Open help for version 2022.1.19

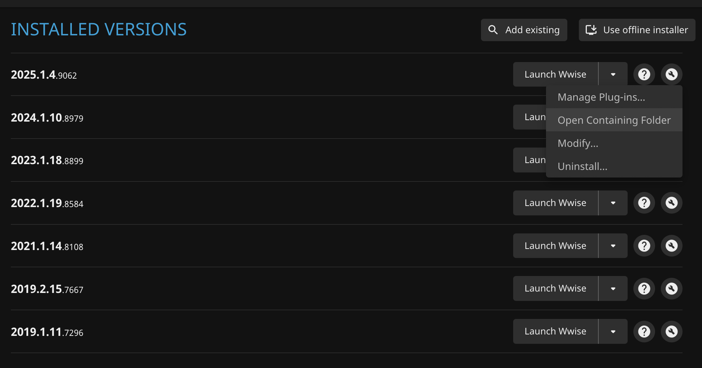pos(644,203)
